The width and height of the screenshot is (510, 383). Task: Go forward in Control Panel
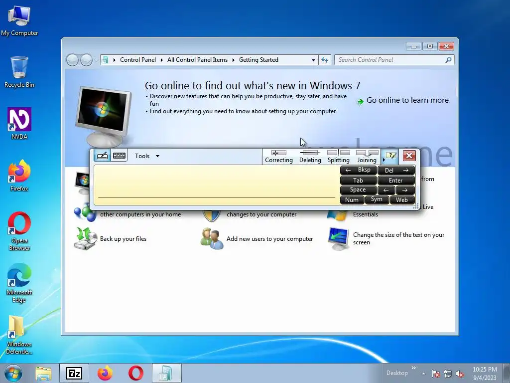[86, 60]
